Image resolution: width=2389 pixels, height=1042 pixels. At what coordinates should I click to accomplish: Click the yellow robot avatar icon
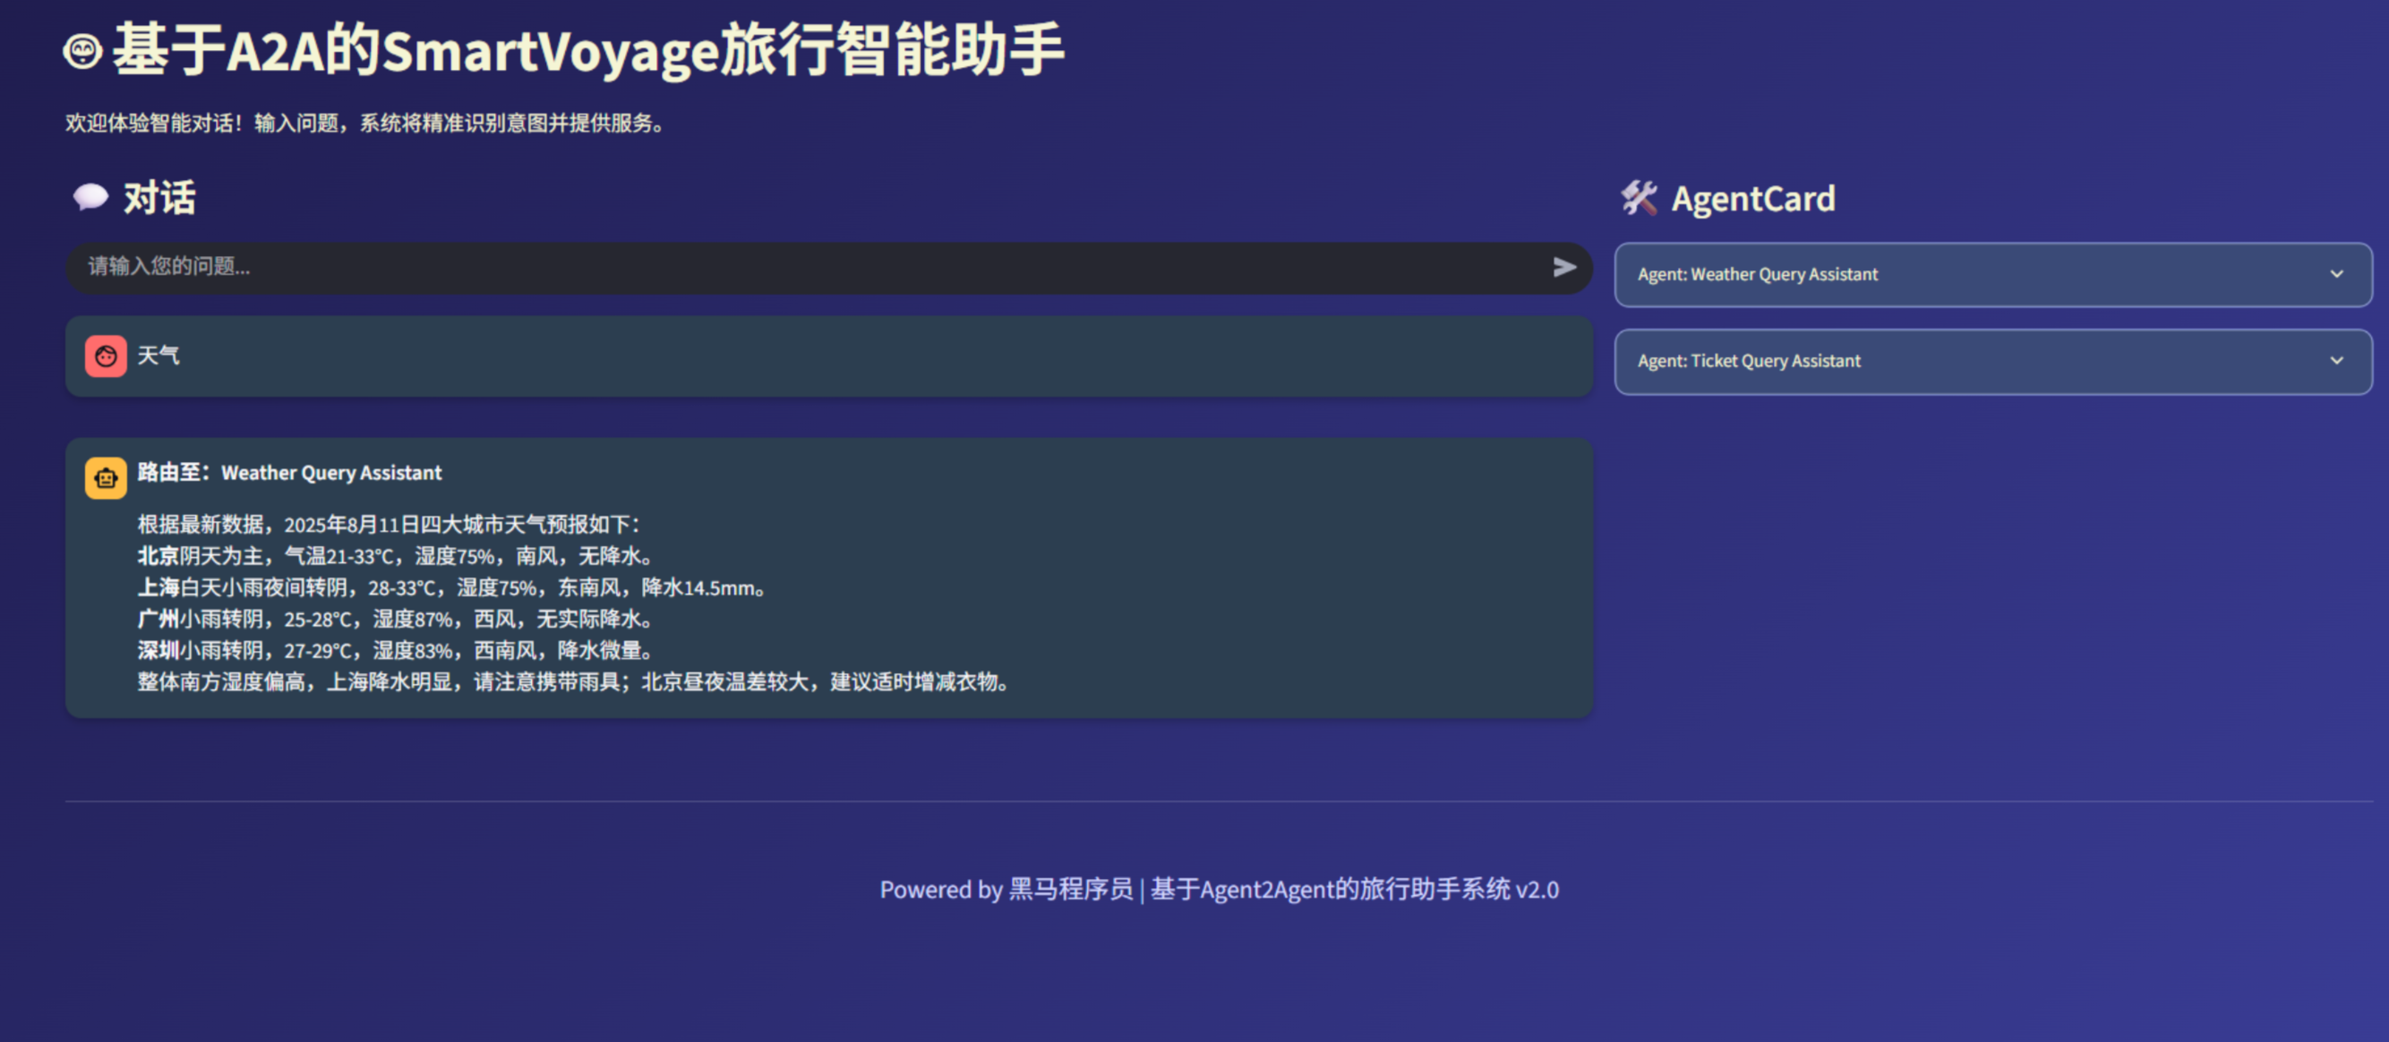pyautogui.click(x=106, y=478)
